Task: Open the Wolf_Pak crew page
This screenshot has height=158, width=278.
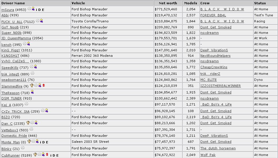Action: [208, 155]
